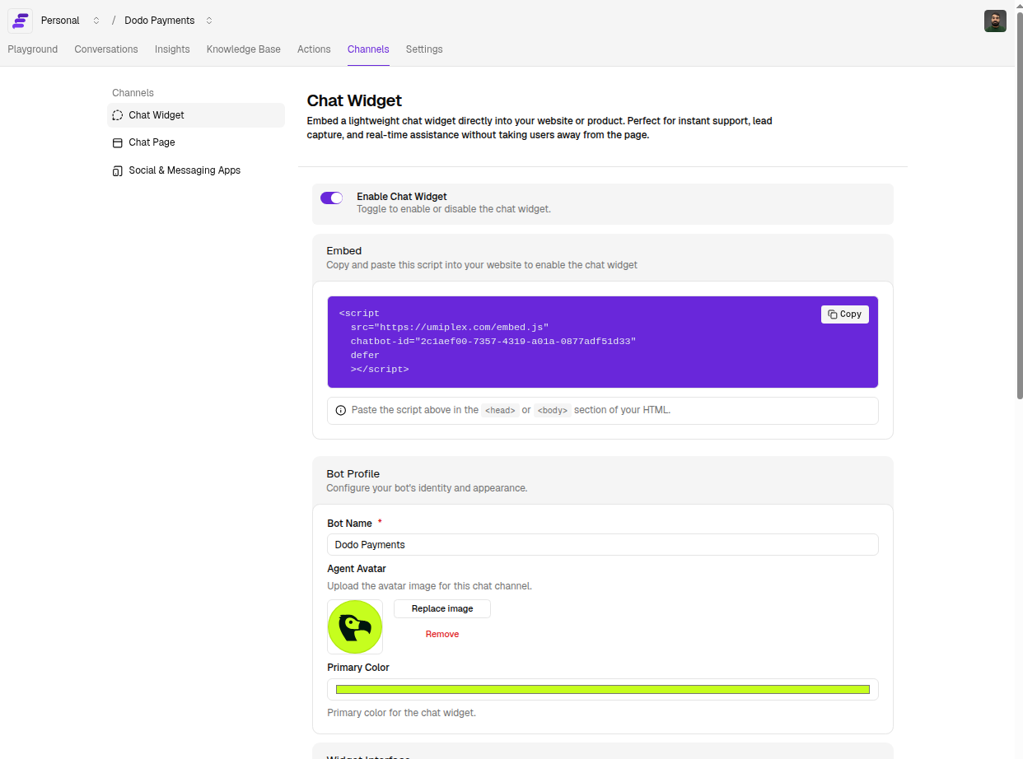This screenshot has width=1023, height=759.
Task: Switch to the Insights tab
Action: (172, 49)
